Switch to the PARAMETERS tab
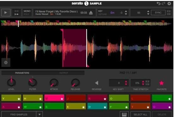Image resolution: width=174 pixels, height=117 pixels. tap(22, 73)
